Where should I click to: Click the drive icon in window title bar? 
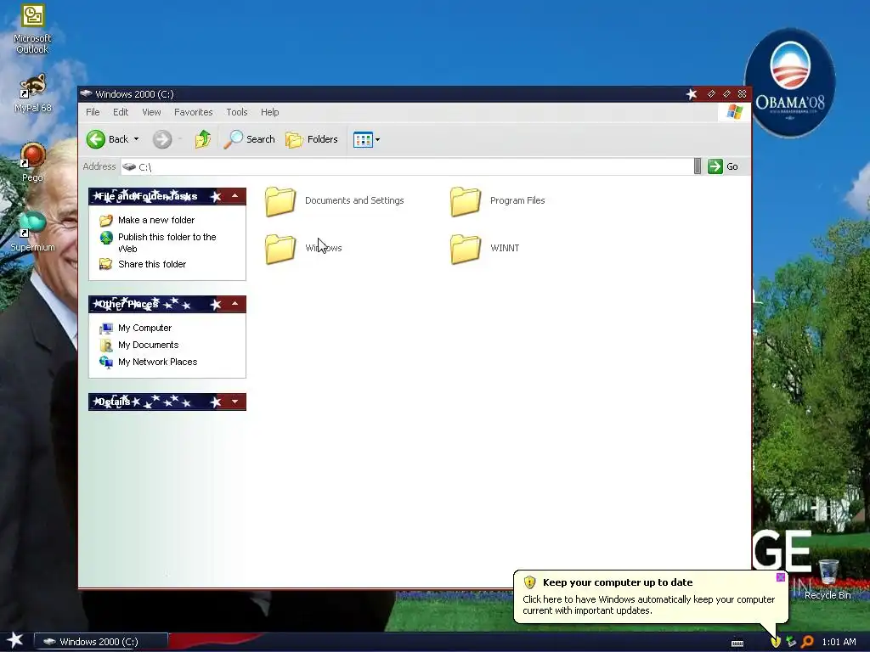coord(86,93)
